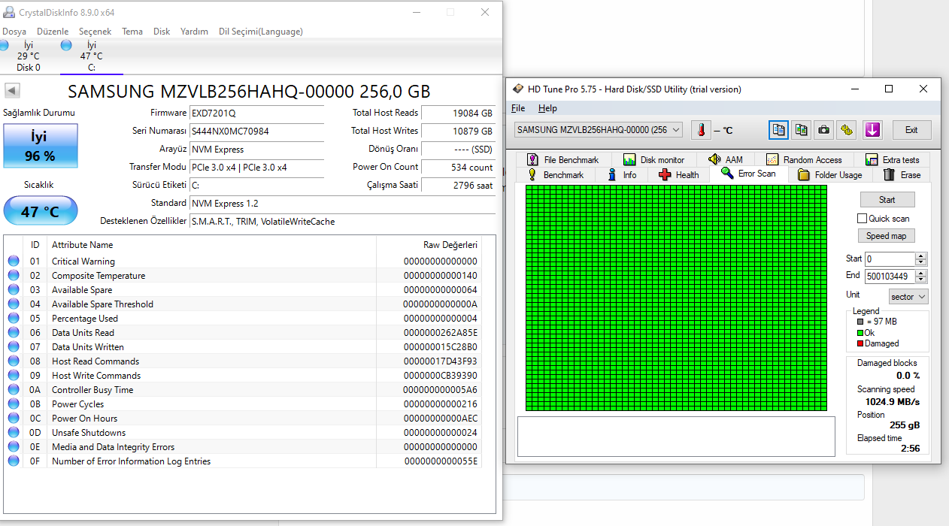Click the Unsafe Shutdowns status orb
Viewport: 949px width, 526px height.
point(14,433)
